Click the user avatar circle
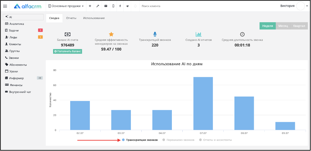The image size is (311, 151). point(301,6)
